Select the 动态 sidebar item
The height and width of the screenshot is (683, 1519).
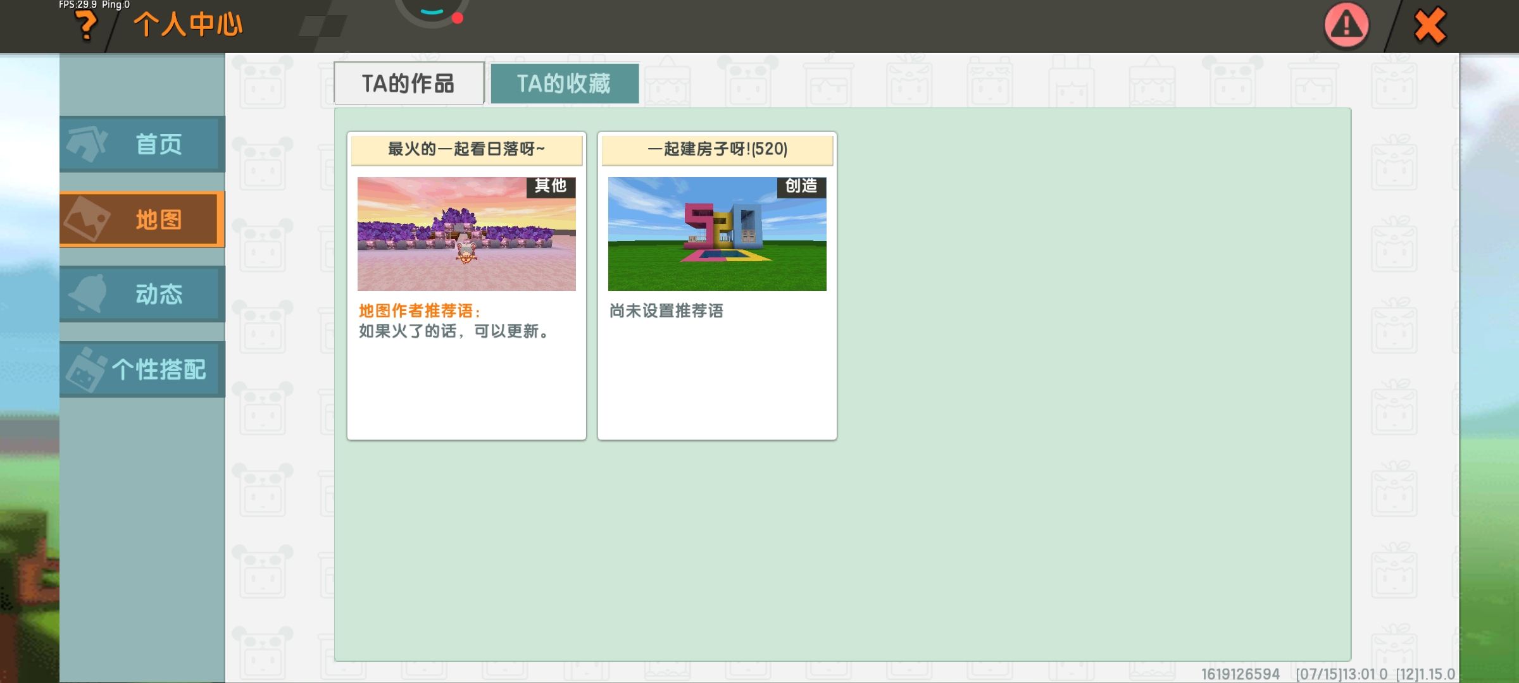(x=158, y=294)
